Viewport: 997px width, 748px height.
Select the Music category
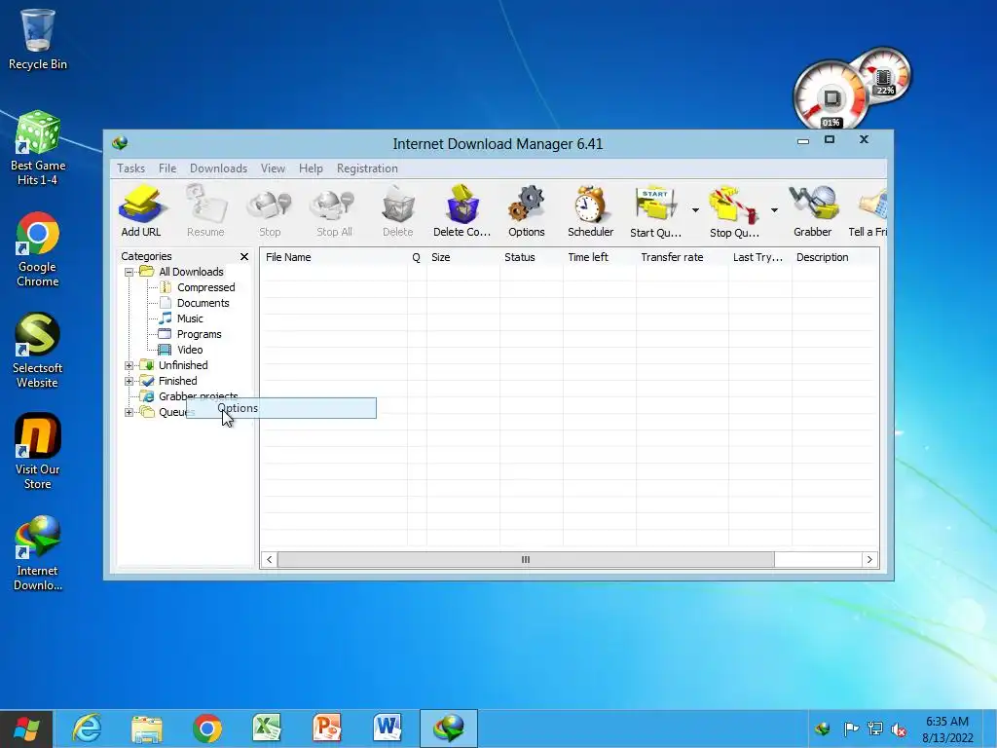coord(190,318)
